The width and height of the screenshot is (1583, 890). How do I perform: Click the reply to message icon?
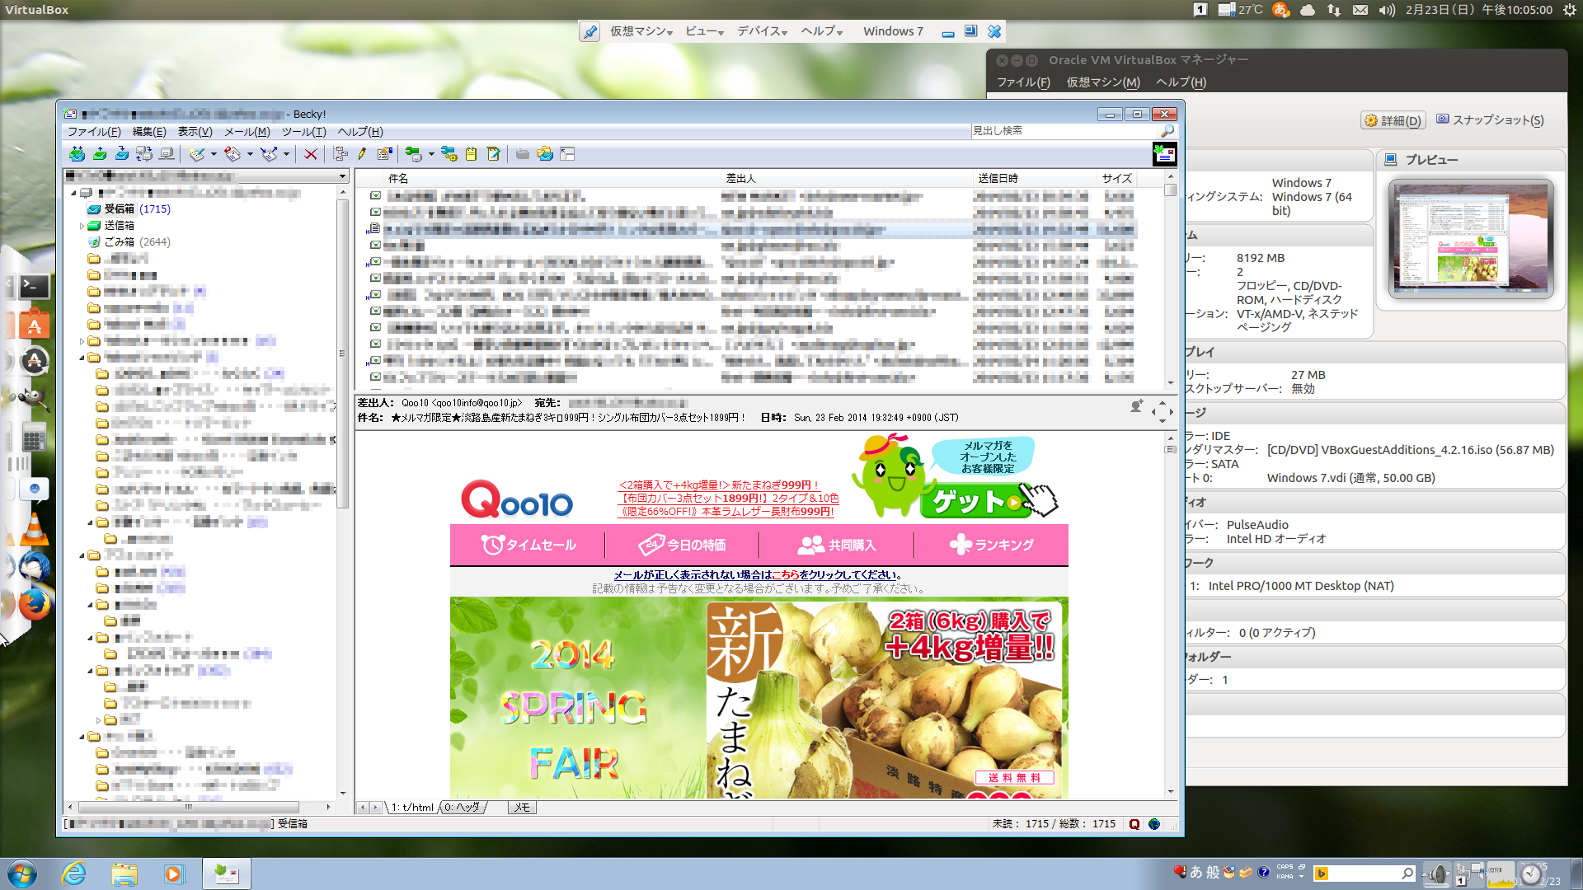pyautogui.click(x=233, y=154)
